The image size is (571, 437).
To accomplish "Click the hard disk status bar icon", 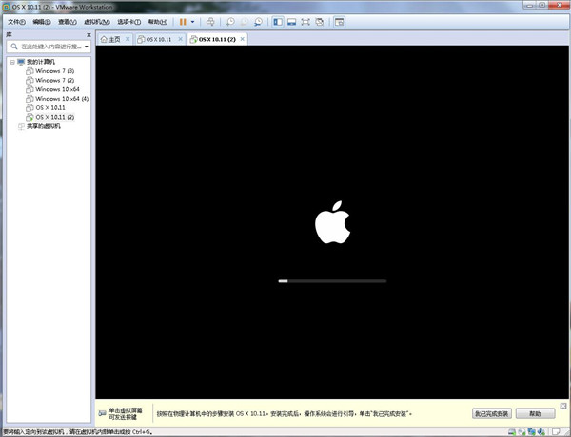I will tap(512, 432).
